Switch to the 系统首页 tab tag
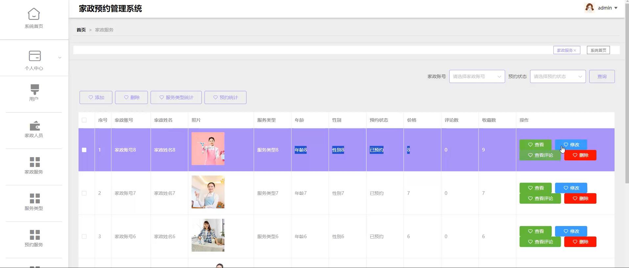Screen dimensions: 629x268 598,50
